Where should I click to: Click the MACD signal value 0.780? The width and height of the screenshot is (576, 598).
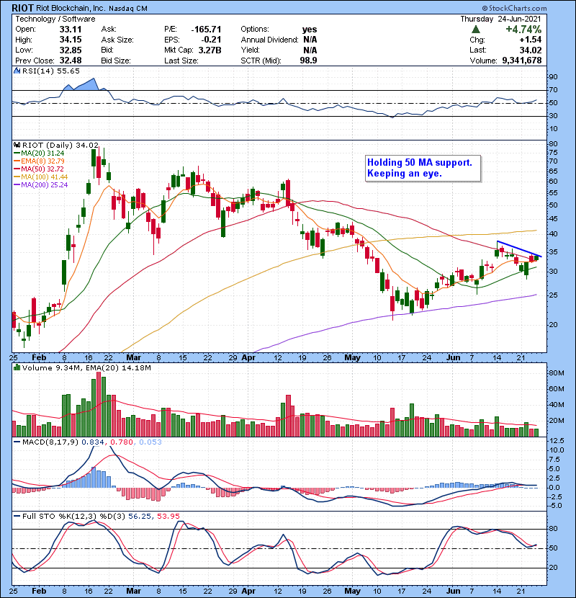click(122, 442)
